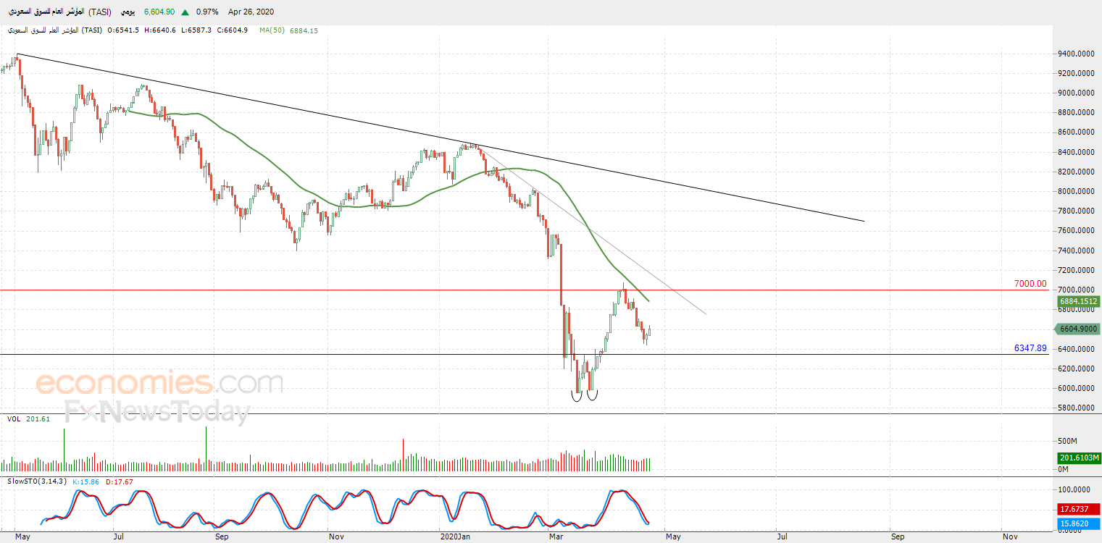This screenshot has width=1102, height=543.
Task: Click the 9400.000 price axis label
Action: point(1076,54)
